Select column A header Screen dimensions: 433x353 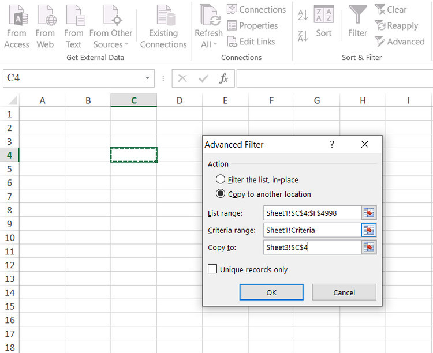(42, 100)
